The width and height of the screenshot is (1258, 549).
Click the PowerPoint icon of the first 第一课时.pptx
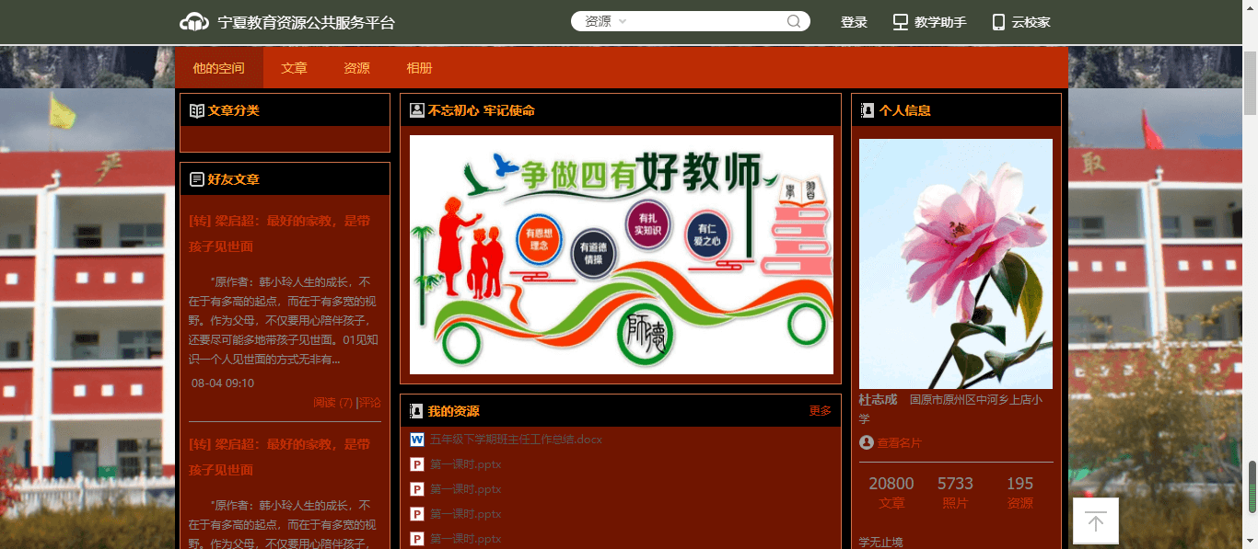[x=417, y=464]
